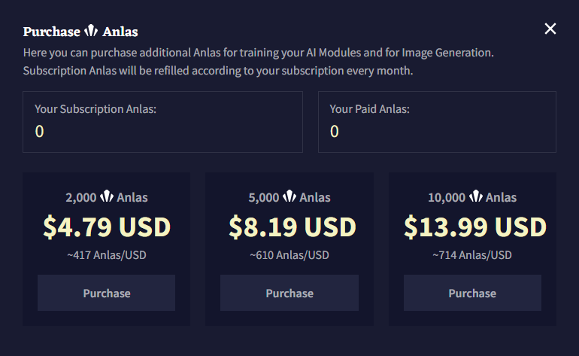The width and height of the screenshot is (579, 356).
Task: Click the Anlas icon in the dialog title
Action: tap(91, 31)
